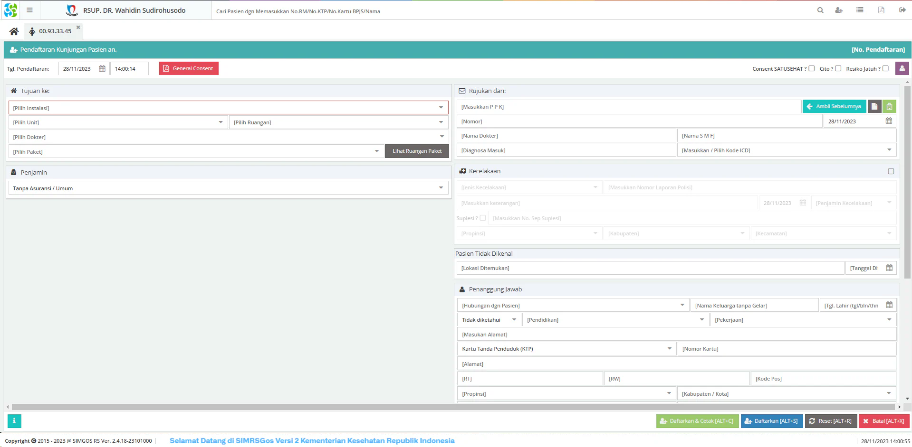This screenshot has height=447, width=912.
Task: Open the Penjamin Tanpa Asuransi dropdown
Action: point(441,188)
